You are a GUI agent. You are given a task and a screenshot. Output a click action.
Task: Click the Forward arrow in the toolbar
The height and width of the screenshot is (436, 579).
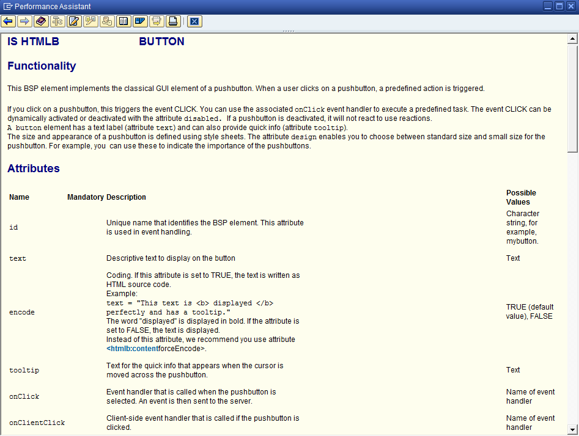(x=24, y=21)
